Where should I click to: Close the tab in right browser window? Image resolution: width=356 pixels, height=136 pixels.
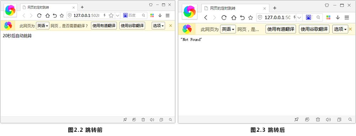click(265, 9)
